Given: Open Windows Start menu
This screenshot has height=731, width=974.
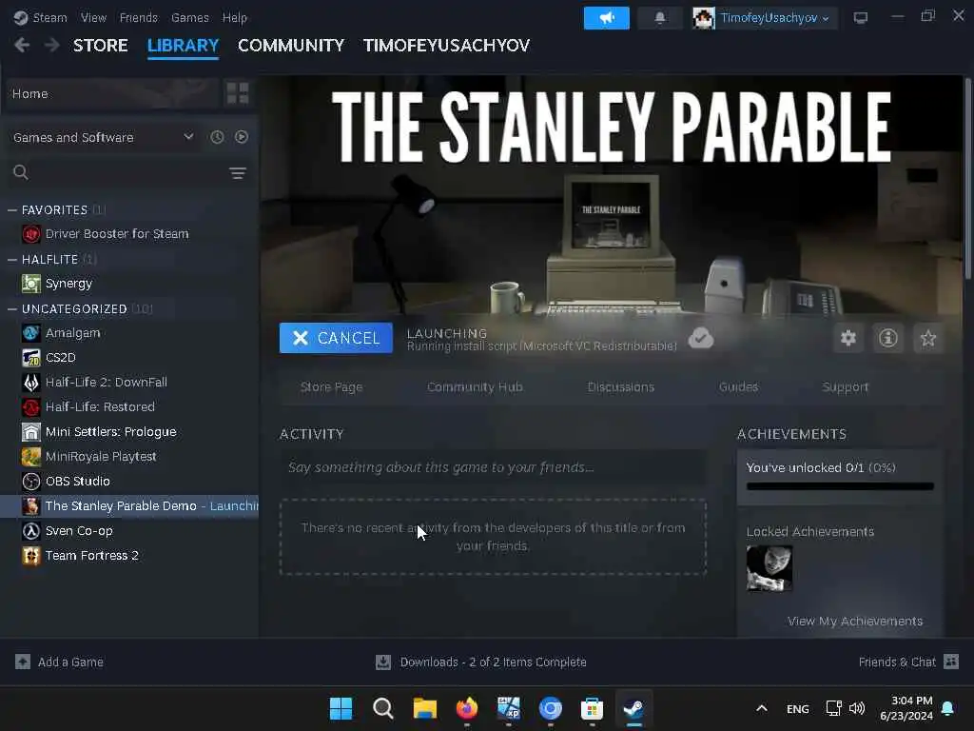Looking at the screenshot, I should point(341,708).
